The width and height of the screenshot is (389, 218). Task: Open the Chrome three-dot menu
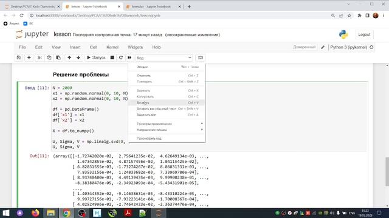click(x=384, y=15)
